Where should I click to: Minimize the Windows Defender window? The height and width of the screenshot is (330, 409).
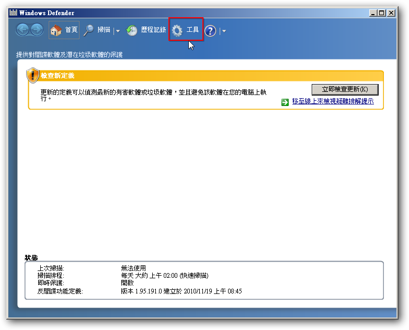coord(373,13)
